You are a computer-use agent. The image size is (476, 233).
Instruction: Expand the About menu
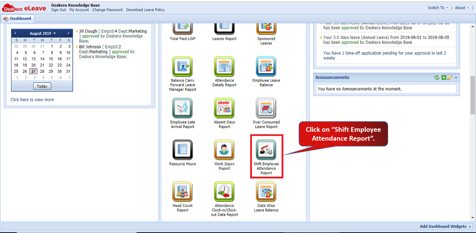coord(460,7)
